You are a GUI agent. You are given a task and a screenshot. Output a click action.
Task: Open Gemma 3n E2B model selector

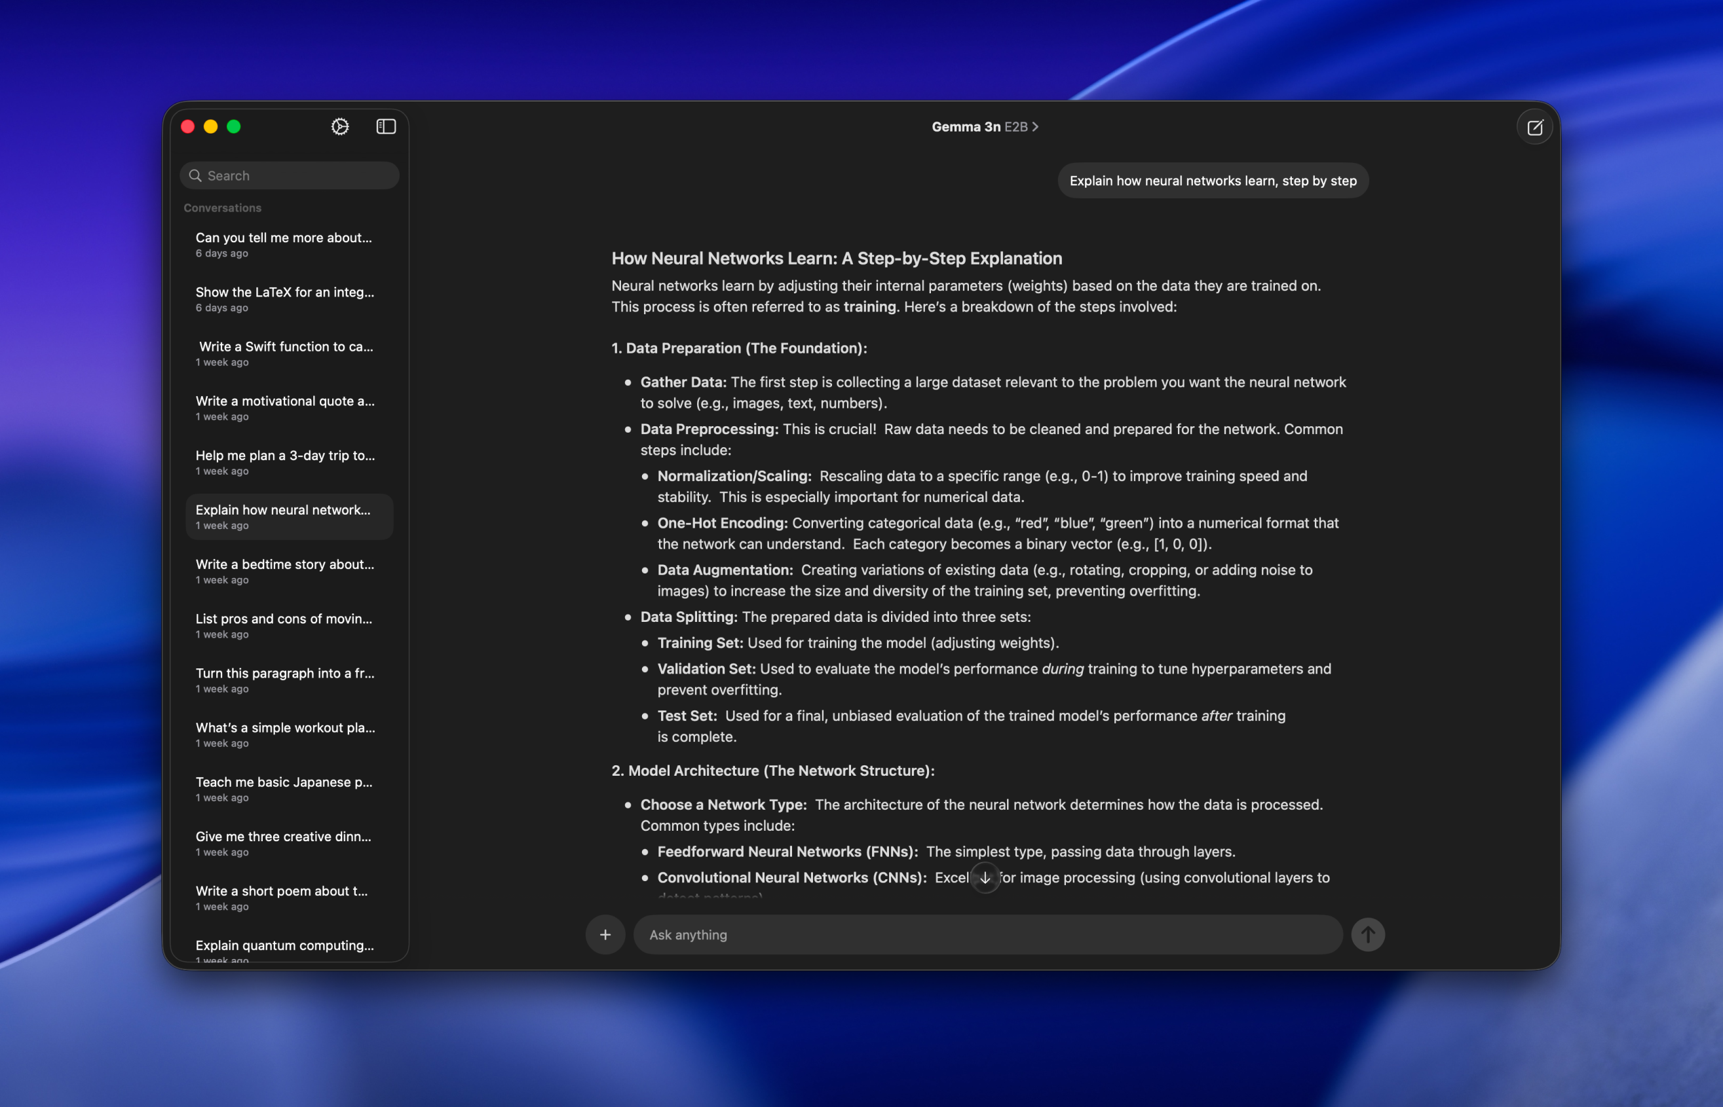[984, 126]
